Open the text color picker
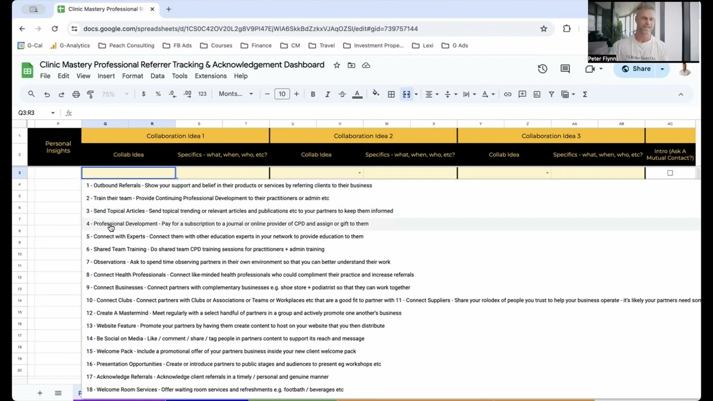This screenshot has width=713, height=401. [x=357, y=94]
